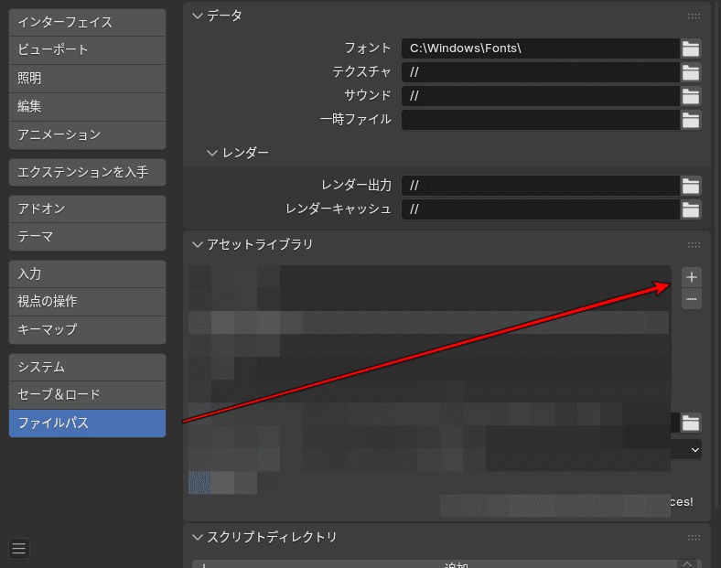Browse folder for サウンド path
The height and width of the screenshot is (568, 721).
[x=691, y=96]
